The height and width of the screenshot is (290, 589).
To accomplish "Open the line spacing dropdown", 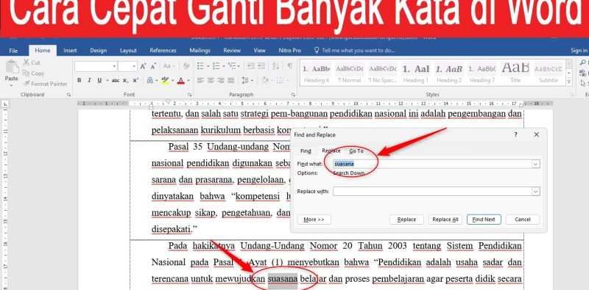I will tap(247, 80).
